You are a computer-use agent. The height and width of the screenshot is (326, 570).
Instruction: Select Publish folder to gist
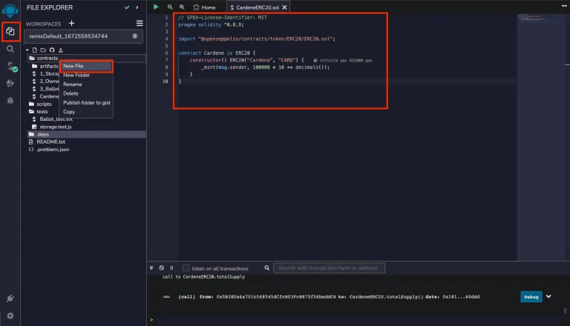pos(86,103)
